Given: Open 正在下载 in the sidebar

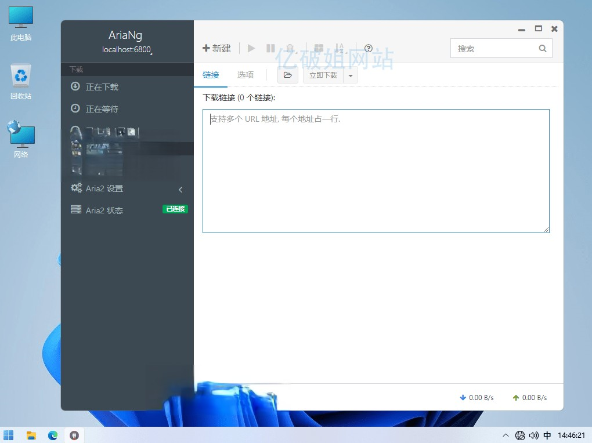Looking at the screenshot, I should click(x=127, y=87).
